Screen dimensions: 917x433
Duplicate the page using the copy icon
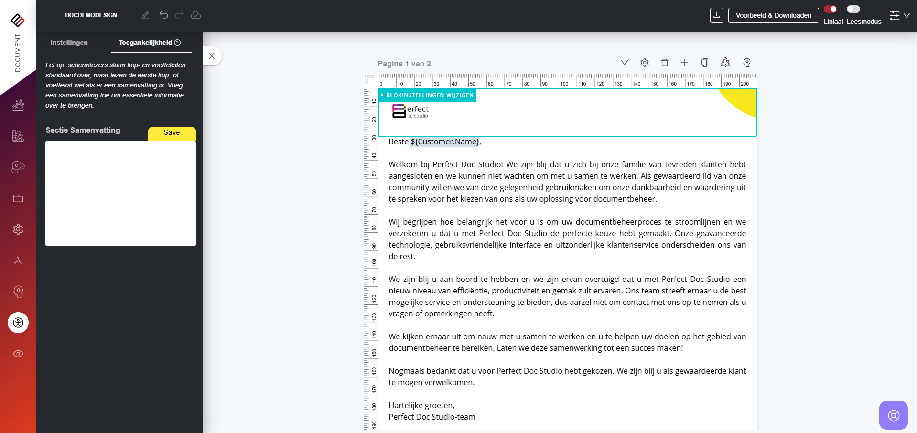pos(704,63)
